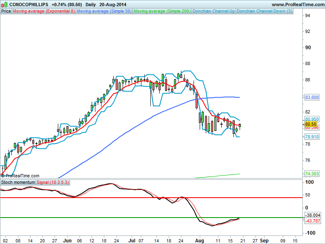This screenshot has height=244, width=326.
Task: Click the 83.808 SMA 50 value tag
Action: tap(312, 97)
